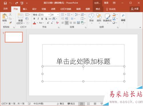Click the Undo arrow in quick access toolbar
The width and height of the screenshot is (143, 106).
11,3
